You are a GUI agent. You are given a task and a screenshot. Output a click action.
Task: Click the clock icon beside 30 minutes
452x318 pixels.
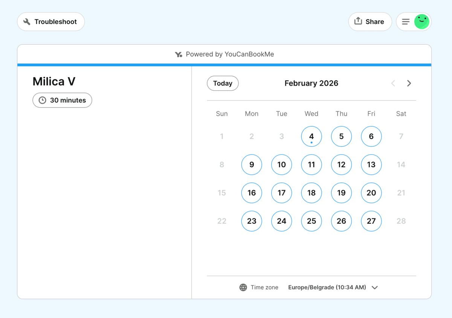42,100
